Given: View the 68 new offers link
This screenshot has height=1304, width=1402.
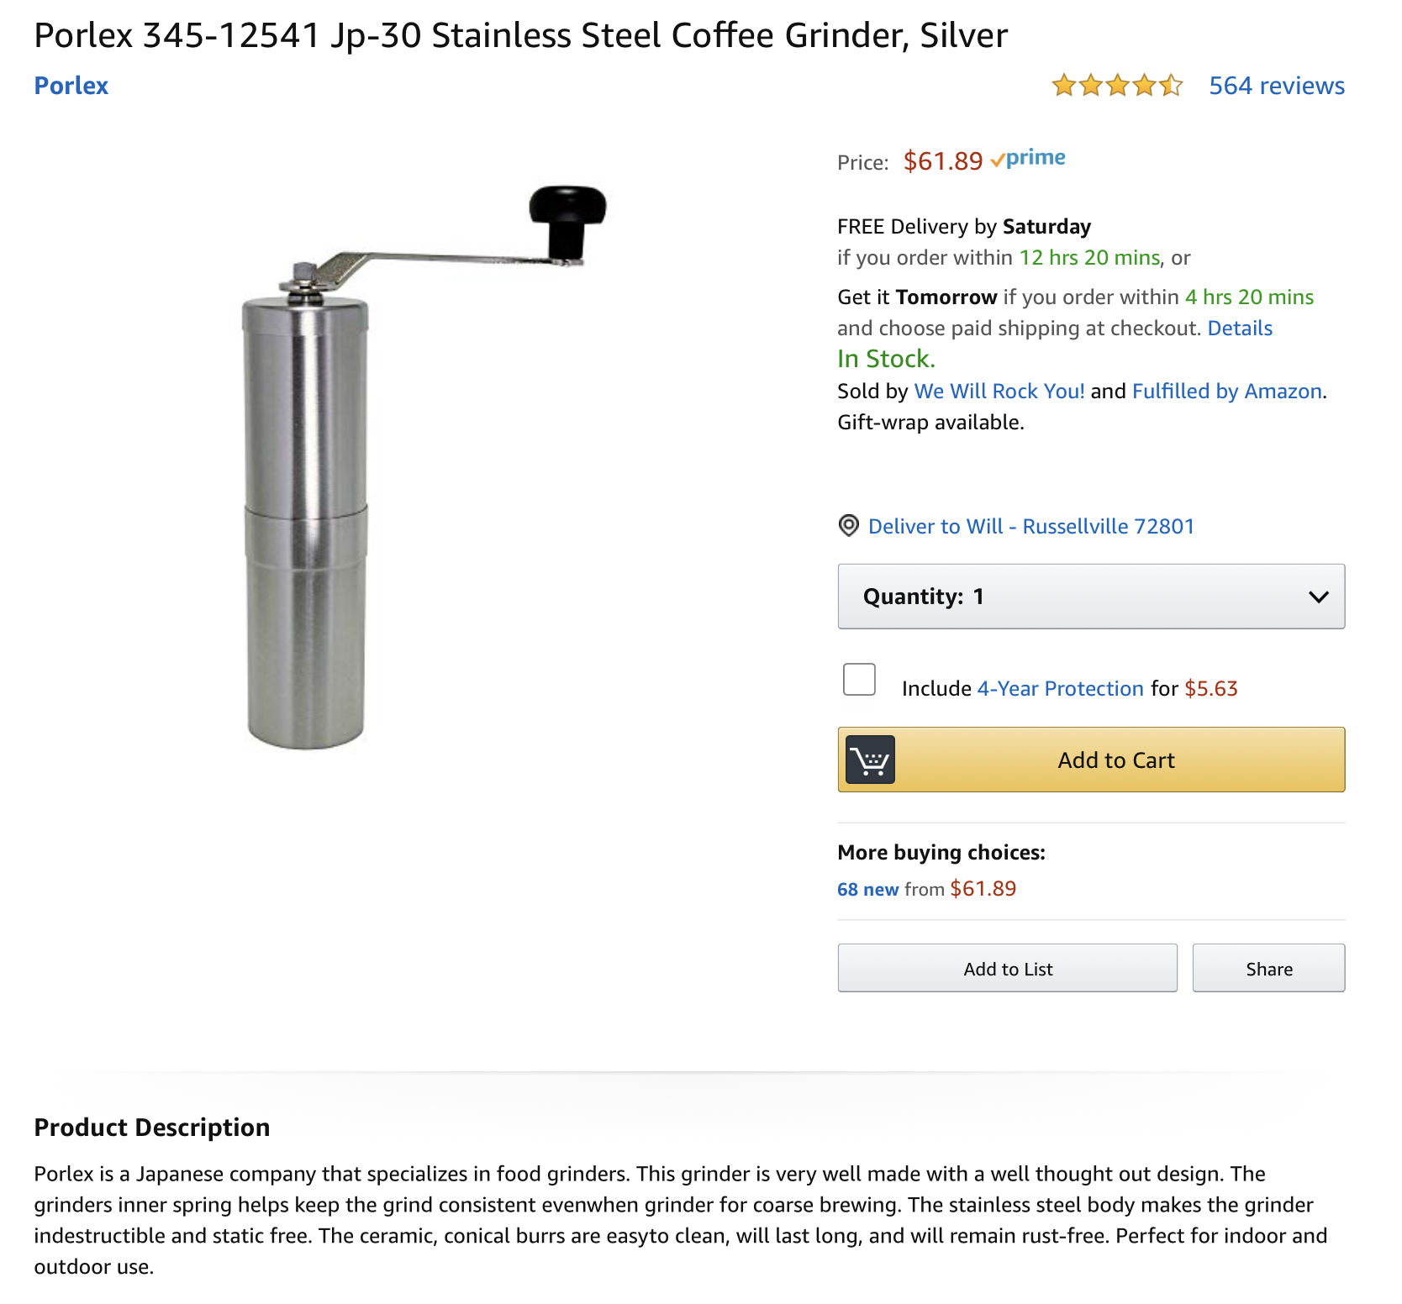Looking at the screenshot, I should point(867,890).
